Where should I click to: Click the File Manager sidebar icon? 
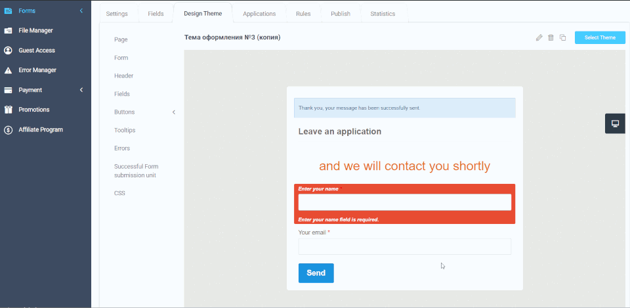[x=8, y=30]
